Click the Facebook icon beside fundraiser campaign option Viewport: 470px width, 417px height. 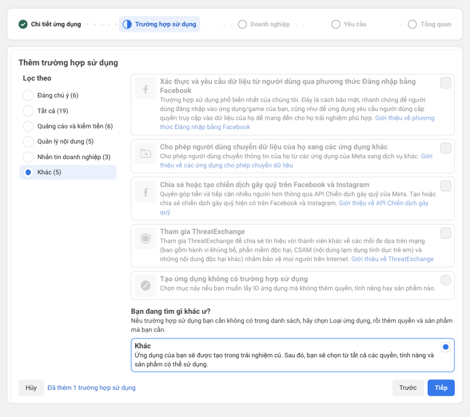145,192
